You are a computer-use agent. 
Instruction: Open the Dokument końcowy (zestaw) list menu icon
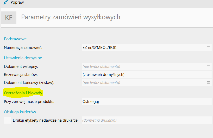tap(208, 82)
